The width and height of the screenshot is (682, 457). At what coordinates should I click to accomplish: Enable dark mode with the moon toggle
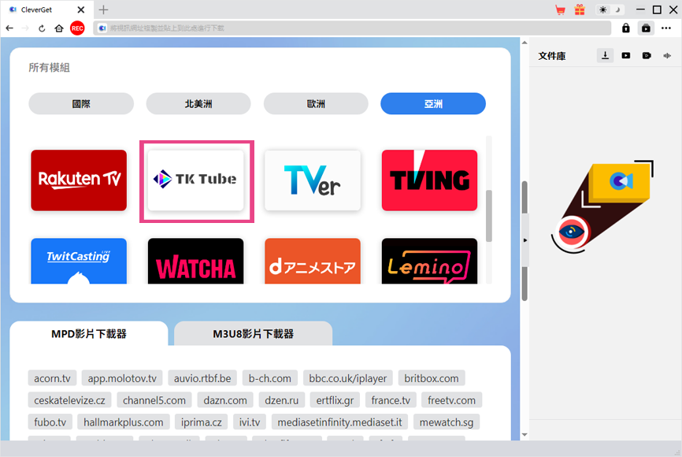(619, 10)
